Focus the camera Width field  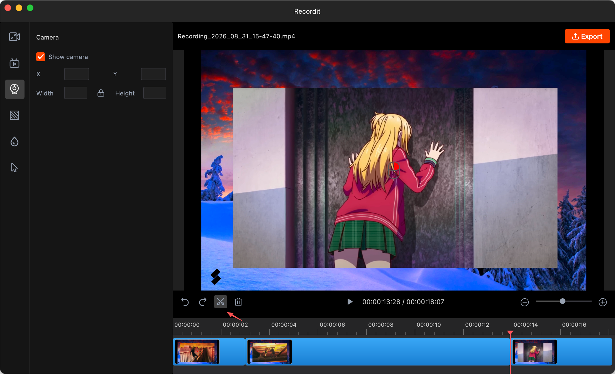pyautogui.click(x=75, y=93)
